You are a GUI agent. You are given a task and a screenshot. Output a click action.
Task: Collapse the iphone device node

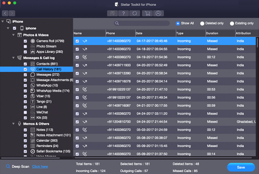(8, 28)
